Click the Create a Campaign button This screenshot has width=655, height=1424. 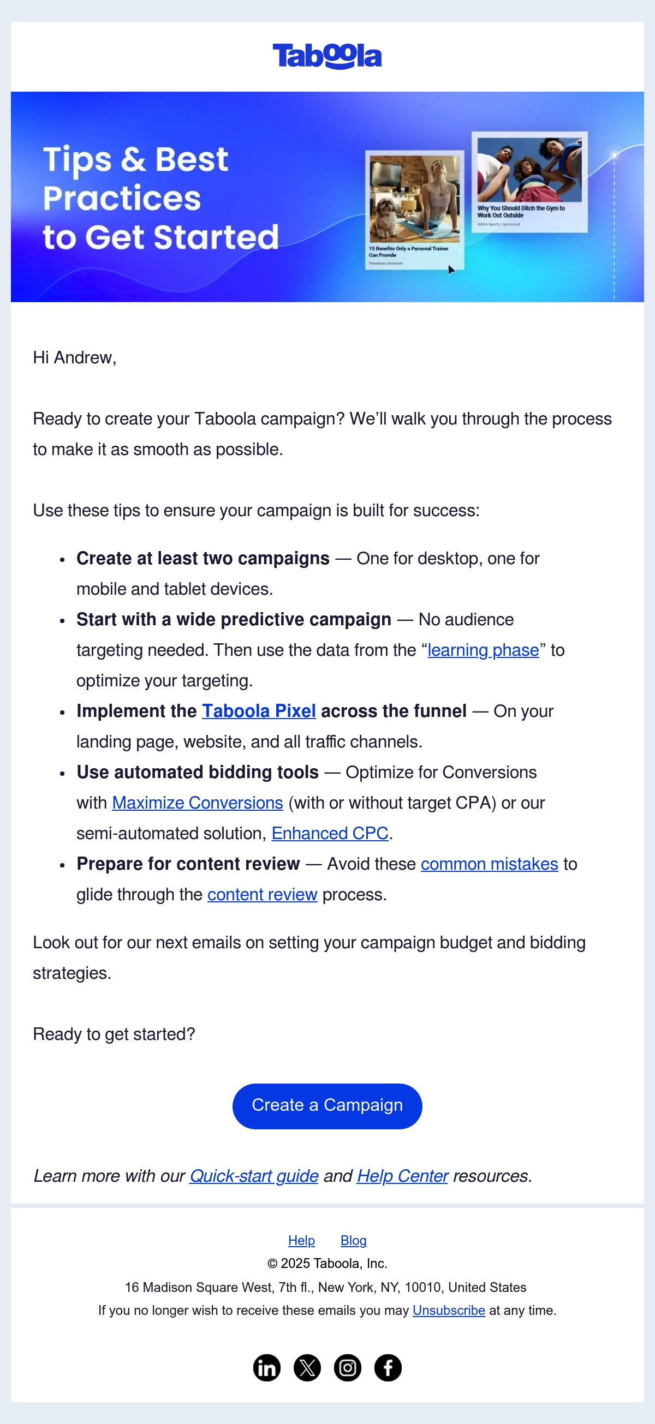coord(327,1105)
